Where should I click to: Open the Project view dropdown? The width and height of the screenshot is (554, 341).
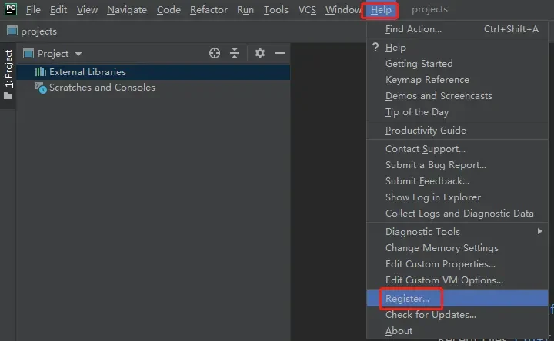[53, 54]
